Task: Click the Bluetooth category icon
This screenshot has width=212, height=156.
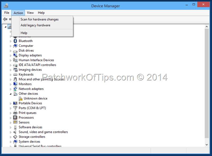Action: coord(15,41)
